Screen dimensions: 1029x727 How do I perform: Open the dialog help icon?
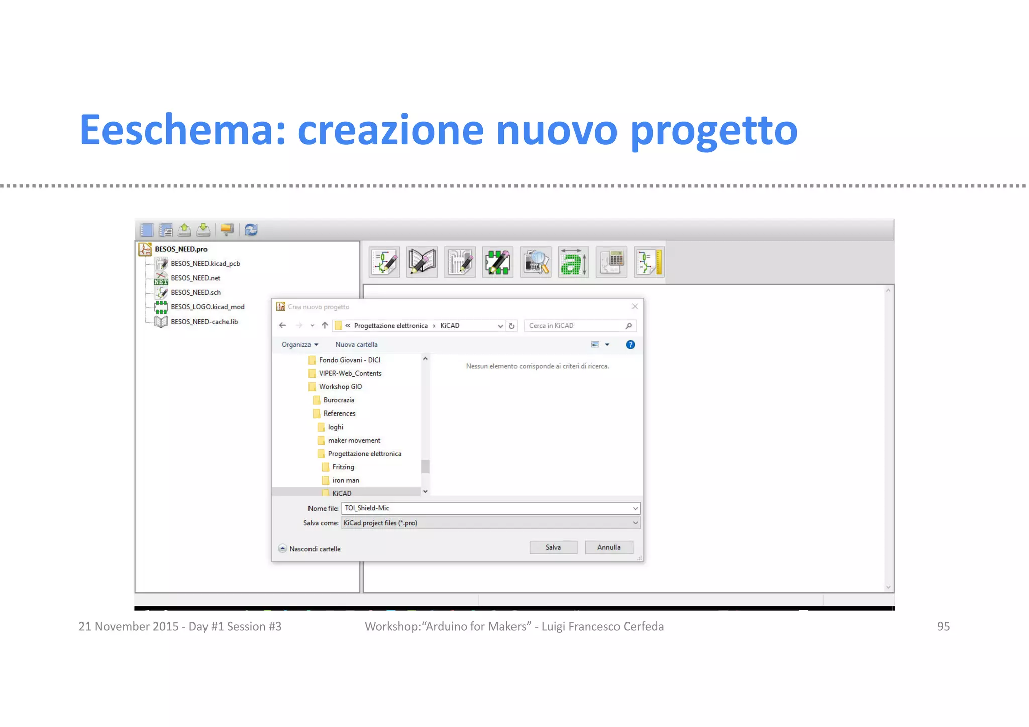pos(630,345)
